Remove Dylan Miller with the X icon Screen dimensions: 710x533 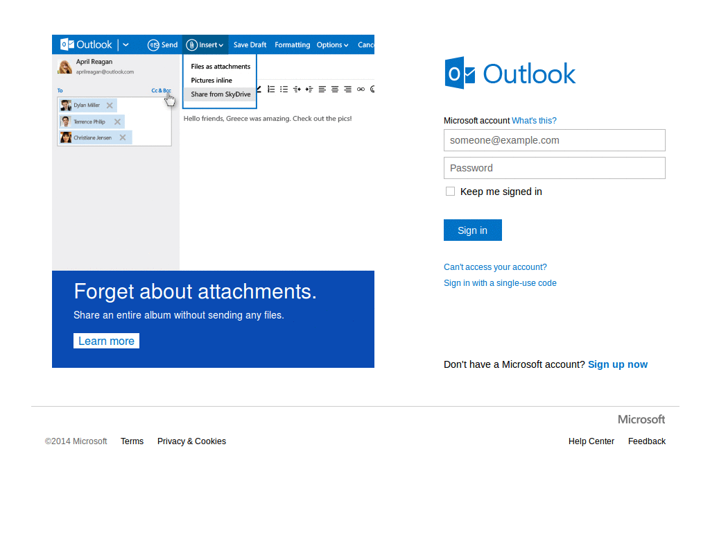[110, 105]
